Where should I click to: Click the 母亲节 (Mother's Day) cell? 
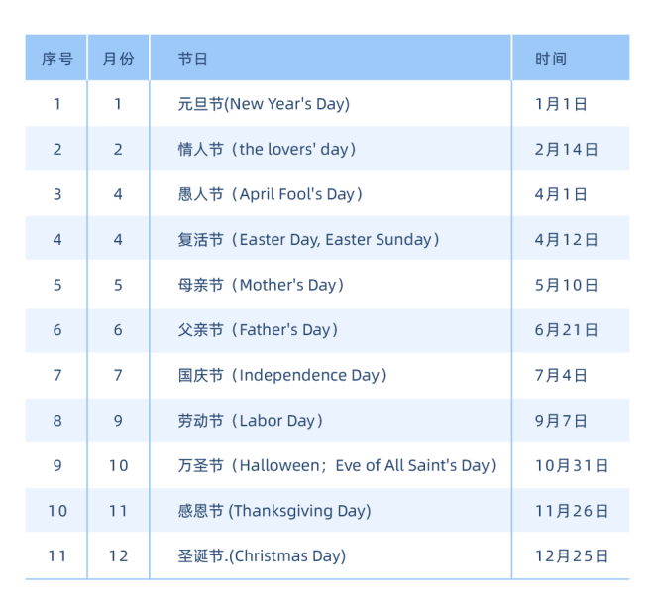261,285
